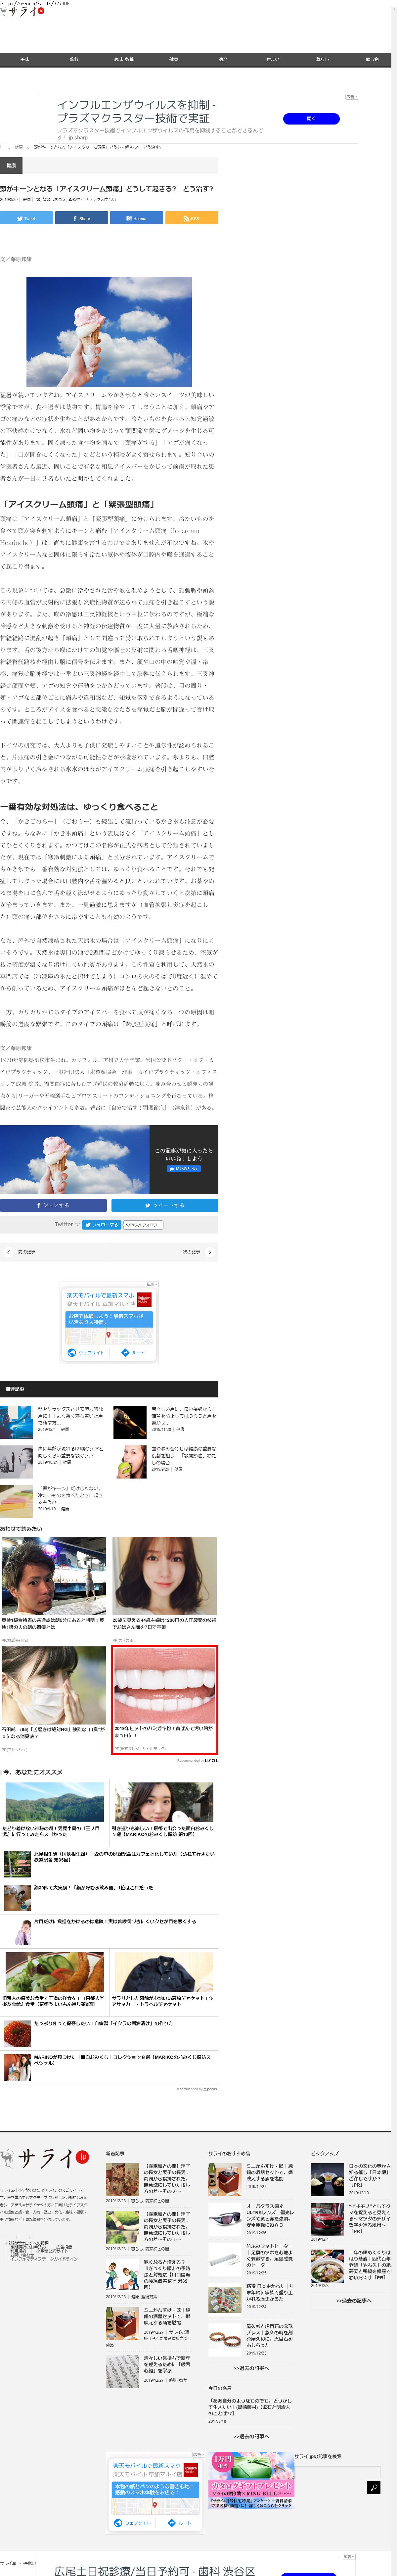Open the ice cream cone article image

click(x=109, y=331)
